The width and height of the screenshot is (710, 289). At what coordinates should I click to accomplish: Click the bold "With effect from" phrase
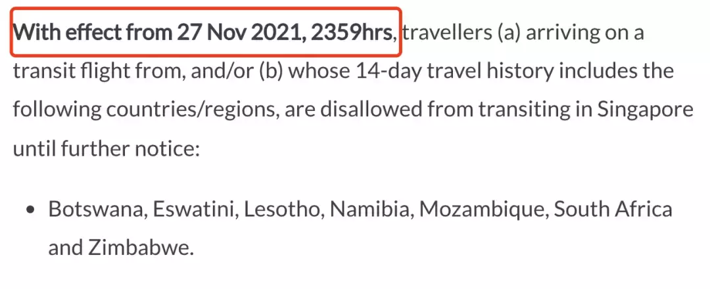(x=92, y=32)
